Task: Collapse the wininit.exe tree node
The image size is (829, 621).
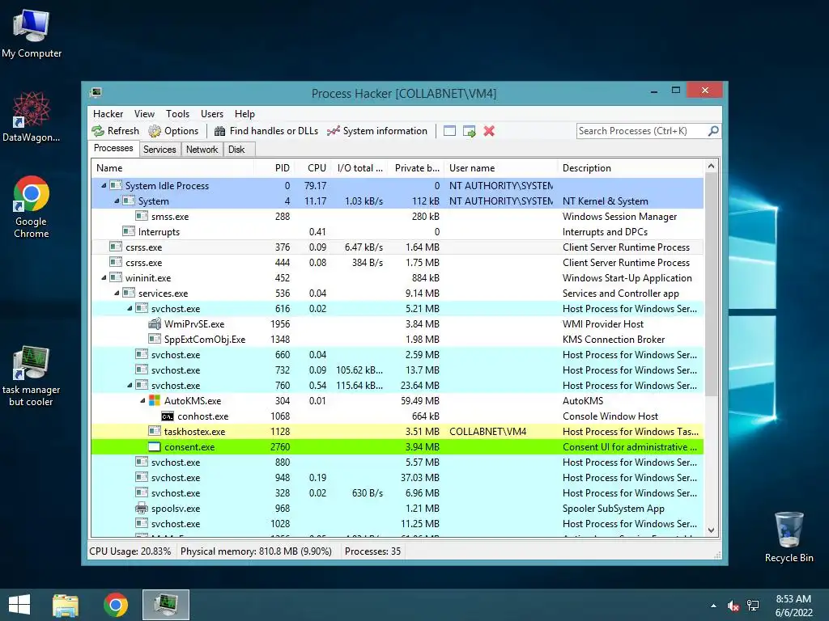Action: click(104, 278)
